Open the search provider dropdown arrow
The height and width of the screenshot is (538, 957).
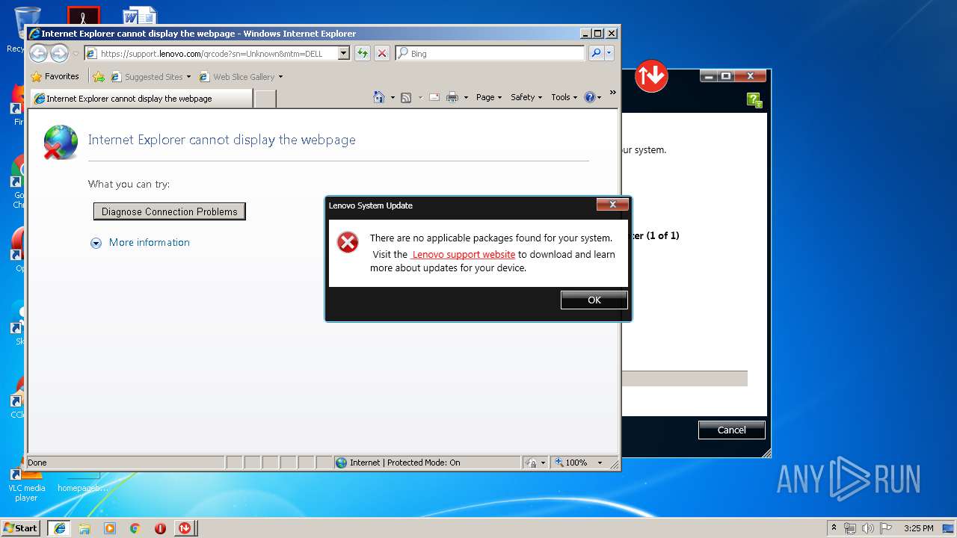click(609, 53)
